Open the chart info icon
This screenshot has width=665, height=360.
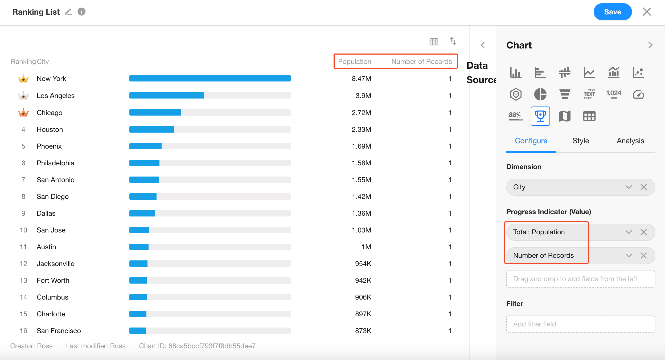[81, 12]
